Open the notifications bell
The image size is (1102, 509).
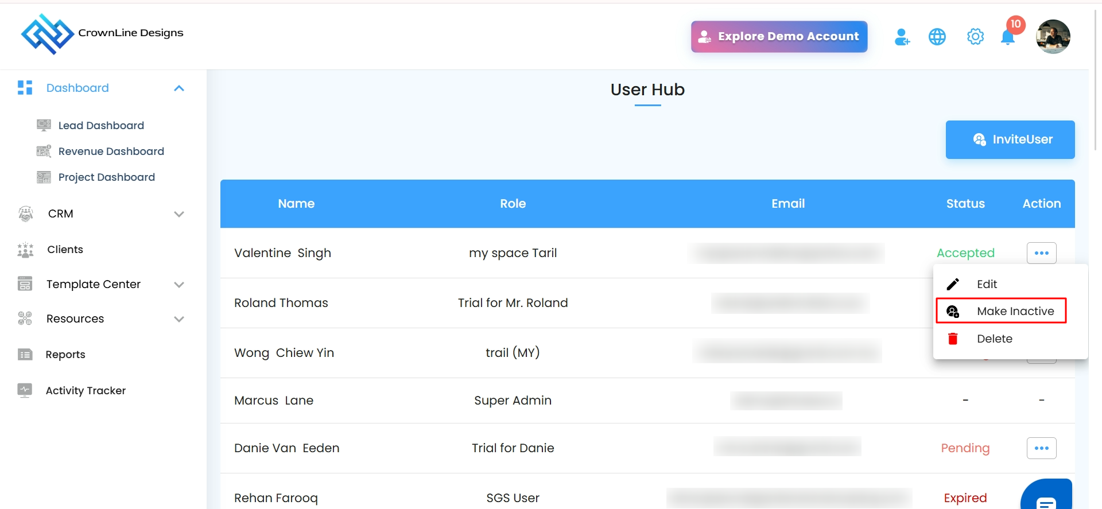(x=1008, y=37)
